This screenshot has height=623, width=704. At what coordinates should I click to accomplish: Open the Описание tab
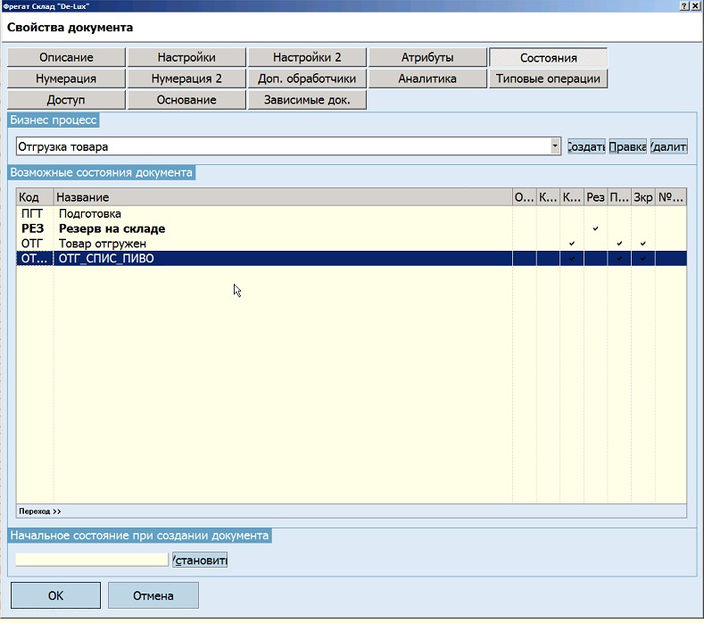(x=66, y=57)
